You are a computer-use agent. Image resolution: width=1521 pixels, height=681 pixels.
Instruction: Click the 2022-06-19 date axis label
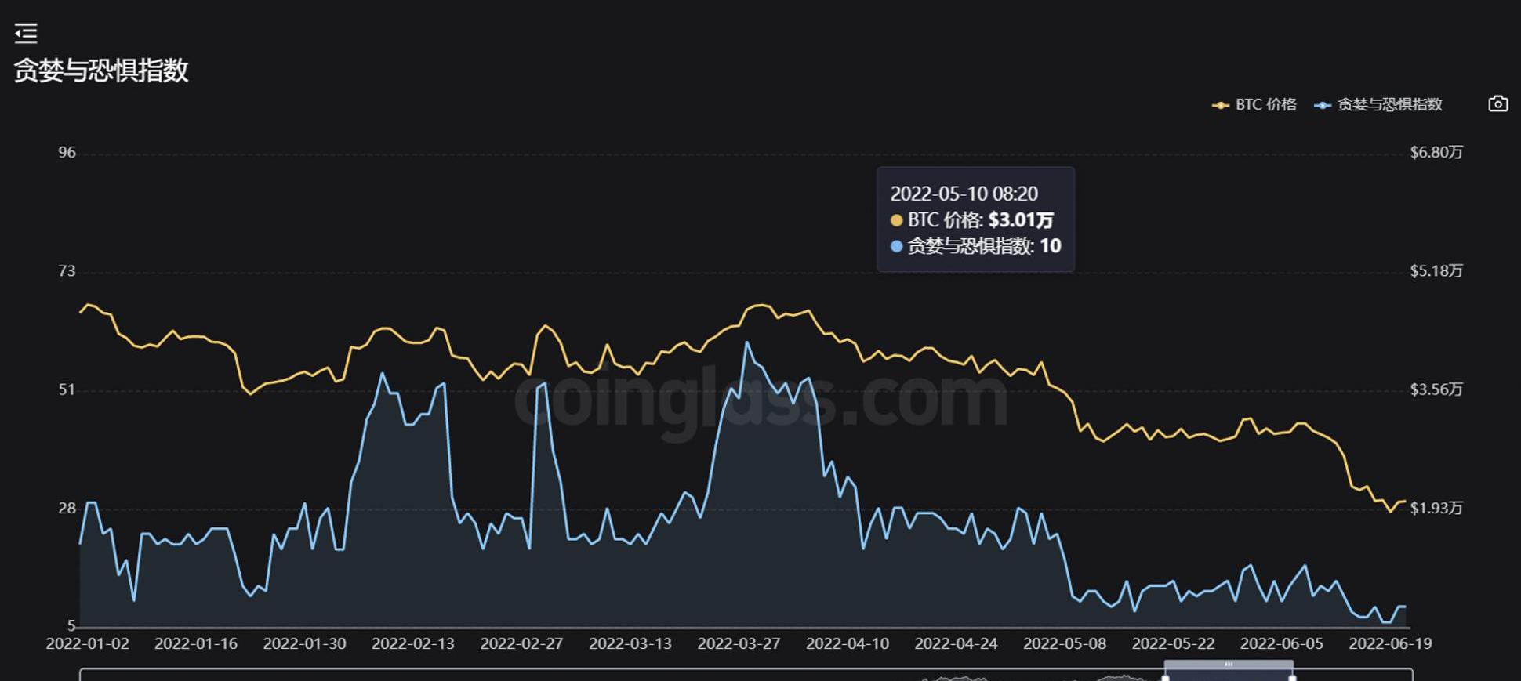[x=1390, y=643]
